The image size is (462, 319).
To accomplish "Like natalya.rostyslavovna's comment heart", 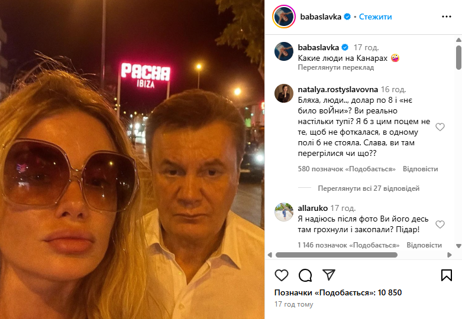I will [440, 127].
